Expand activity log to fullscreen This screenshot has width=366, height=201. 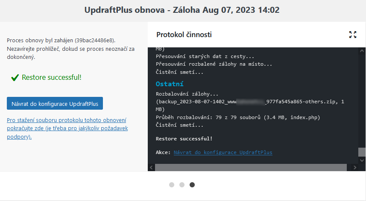pyautogui.click(x=353, y=35)
